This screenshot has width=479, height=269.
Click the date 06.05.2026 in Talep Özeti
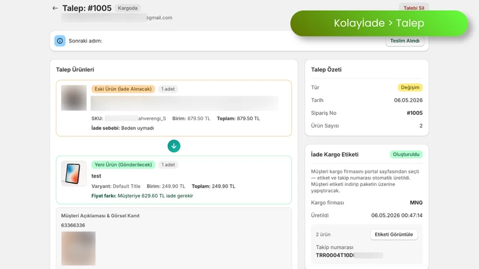[x=408, y=100]
